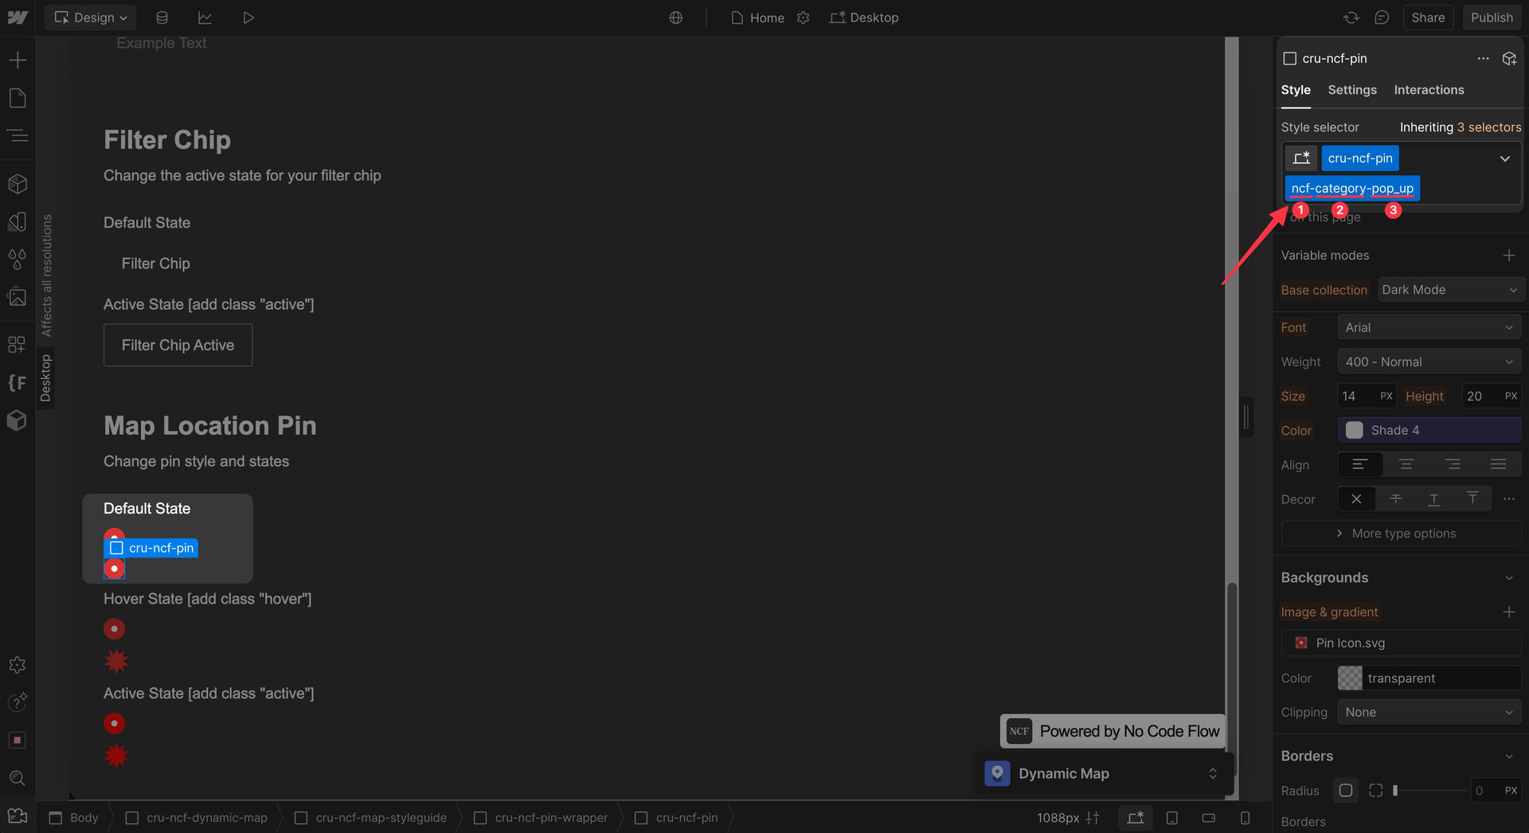Toggle strikethrough text decoration
This screenshot has height=833, width=1529.
tap(1395, 499)
